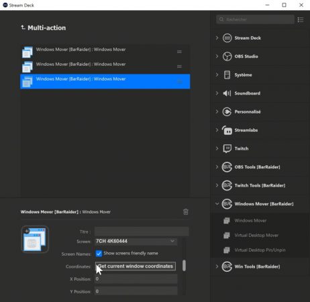Grab highlighted action's reorder handle
This screenshot has width=310, height=302.
point(179,81)
